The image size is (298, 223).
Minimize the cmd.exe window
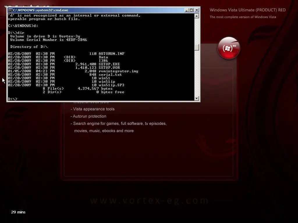187,10
